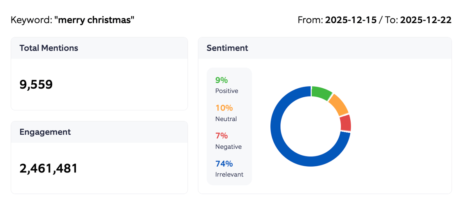
Task: Click the red 7% percentage value
Action: click(221, 135)
